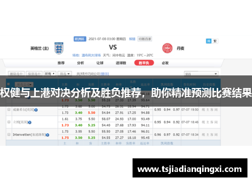Toggle select-all checkbox in table header

tap(9, 84)
